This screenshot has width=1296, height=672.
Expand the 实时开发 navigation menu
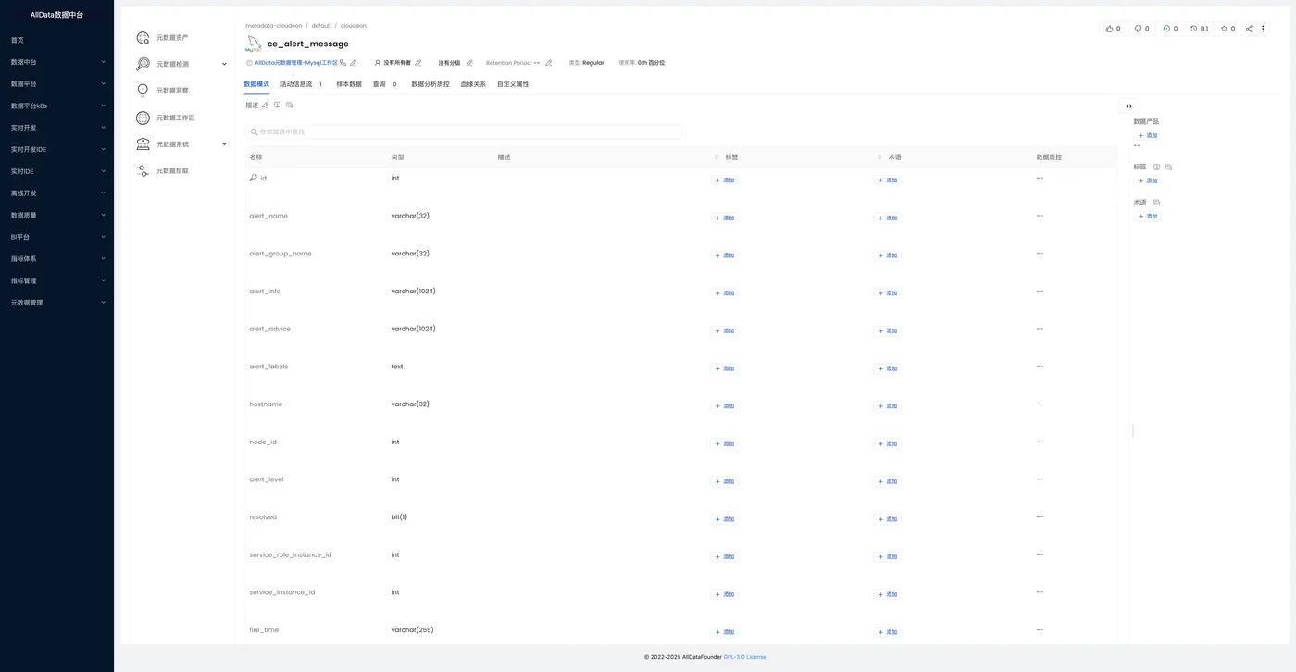[x=56, y=128]
